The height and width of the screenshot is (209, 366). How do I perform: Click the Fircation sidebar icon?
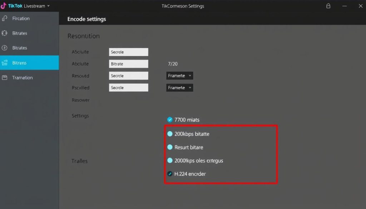[x=4, y=18]
